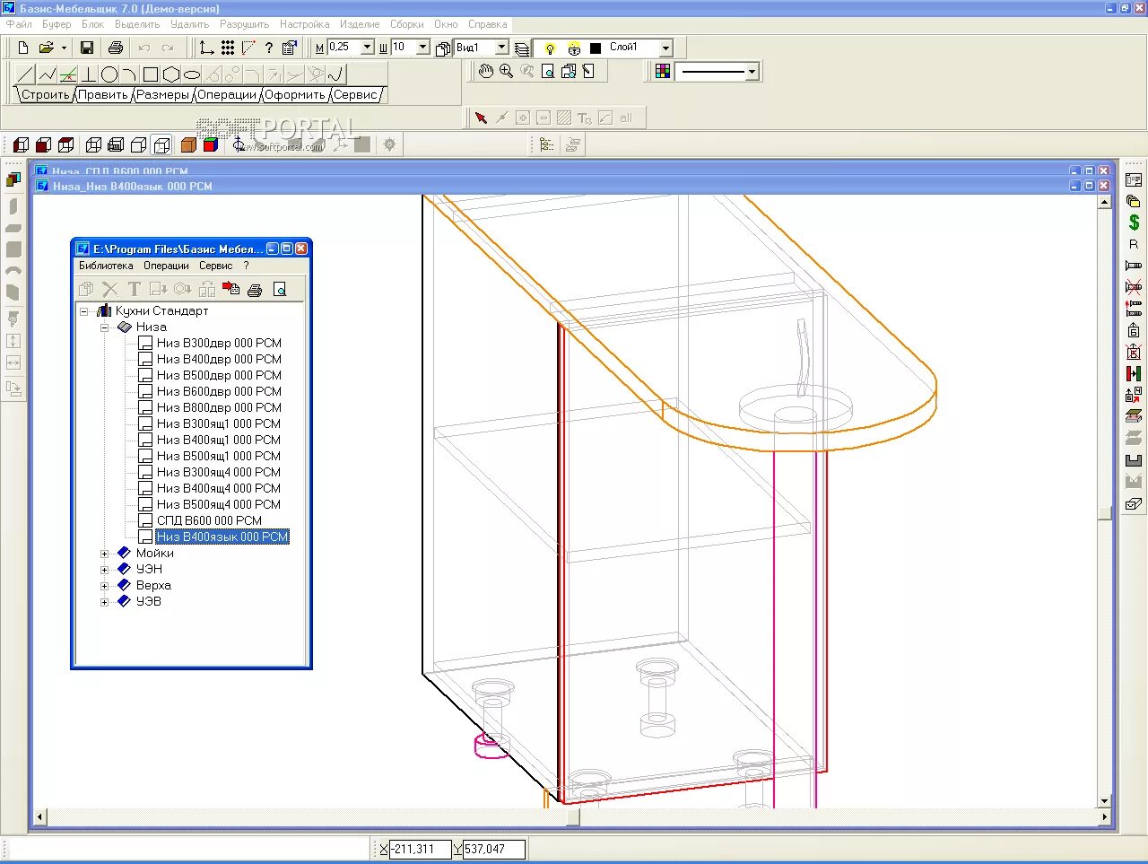Viewport: 1148px width, 864px height.
Task: Open the Слой1 layer dropdown
Action: [665, 48]
